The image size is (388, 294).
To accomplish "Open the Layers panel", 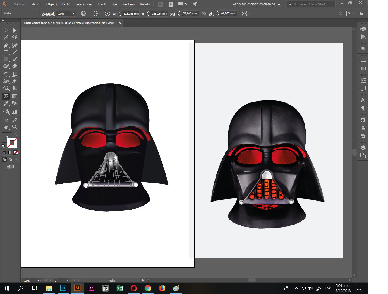I will pos(363,148).
